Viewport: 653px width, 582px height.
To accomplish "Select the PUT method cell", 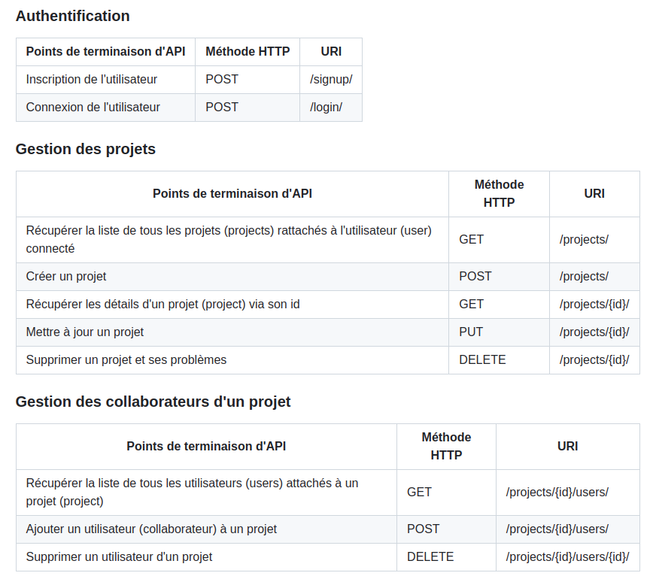I will pos(471,332).
